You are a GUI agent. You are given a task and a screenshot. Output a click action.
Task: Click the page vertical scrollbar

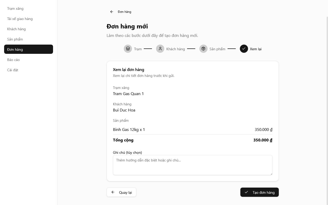click(x=327, y=102)
